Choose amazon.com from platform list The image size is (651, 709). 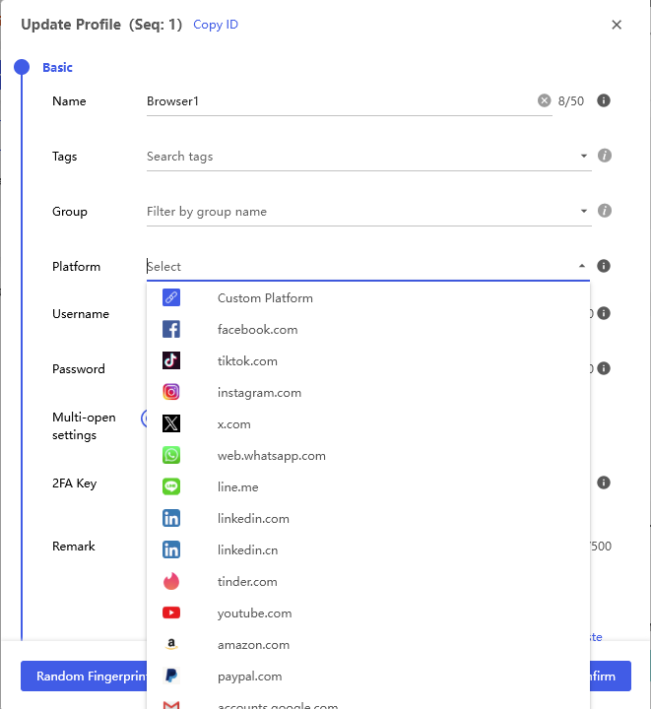coord(368,644)
